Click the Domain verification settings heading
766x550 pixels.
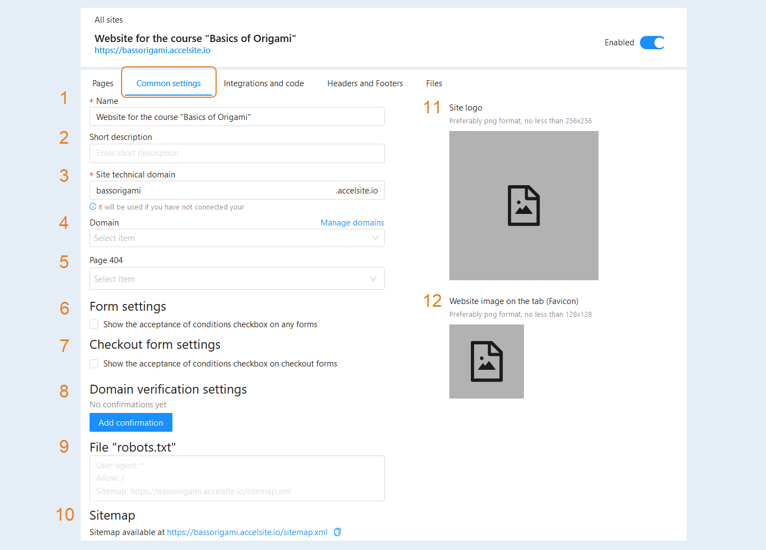click(x=168, y=390)
